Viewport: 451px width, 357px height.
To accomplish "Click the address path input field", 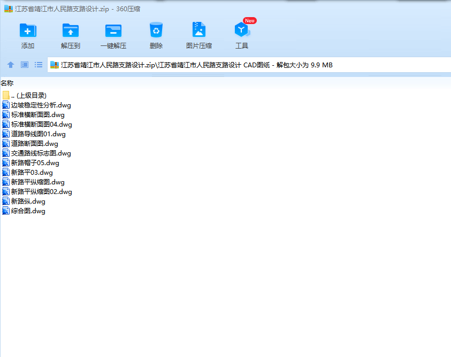I will pyautogui.click(x=249, y=65).
